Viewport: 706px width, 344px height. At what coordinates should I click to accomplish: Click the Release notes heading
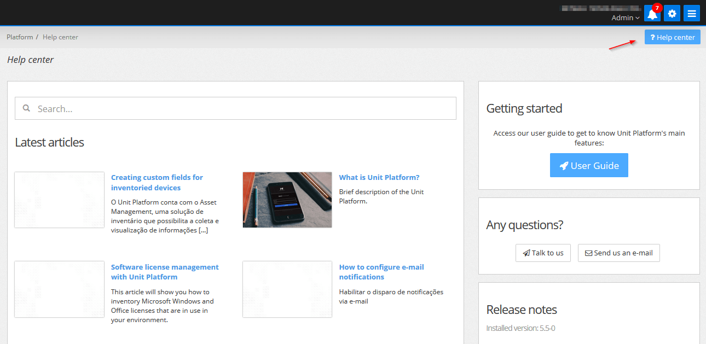[x=522, y=310]
